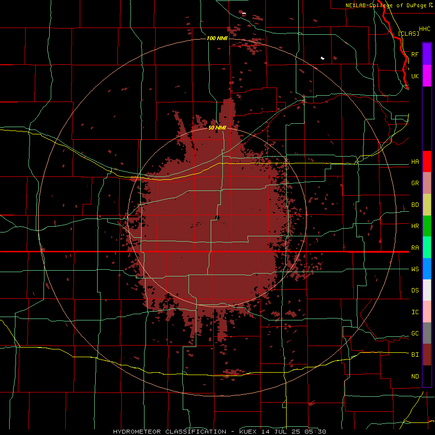Click the pink echo pixel near top edge
Screen dimensions: 435x435
click(244, 13)
